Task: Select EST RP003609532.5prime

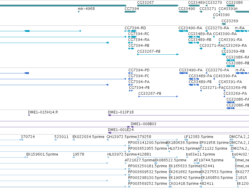Action: tap(129, 175)
